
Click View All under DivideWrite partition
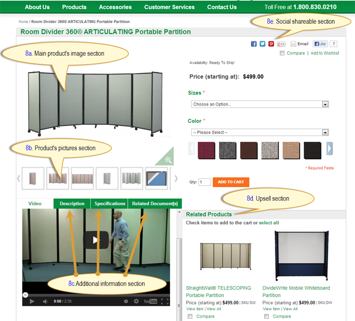[290, 309]
